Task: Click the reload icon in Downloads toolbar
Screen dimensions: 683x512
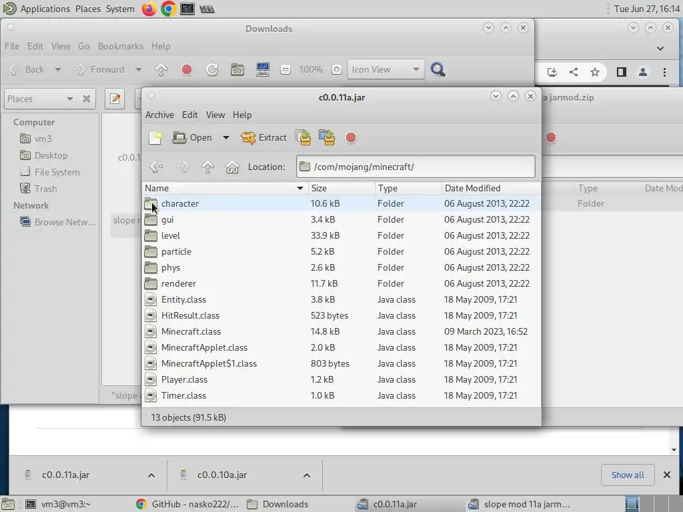Action: point(212,69)
